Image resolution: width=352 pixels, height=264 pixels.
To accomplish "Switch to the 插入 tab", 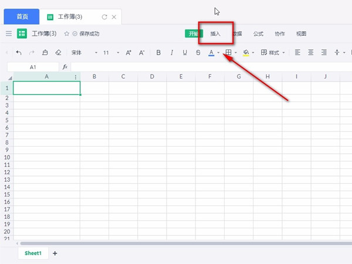I will (215, 34).
